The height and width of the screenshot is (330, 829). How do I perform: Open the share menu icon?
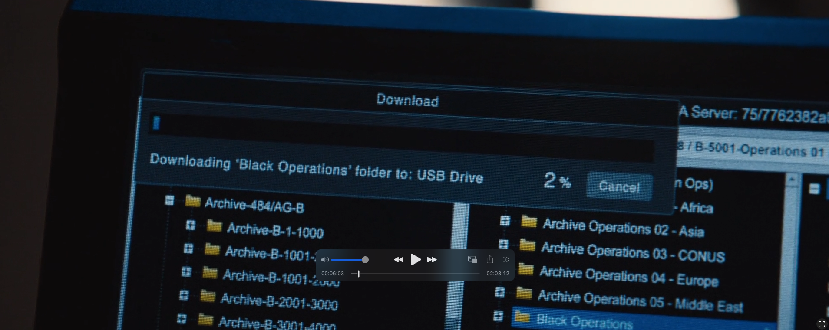click(490, 259)
